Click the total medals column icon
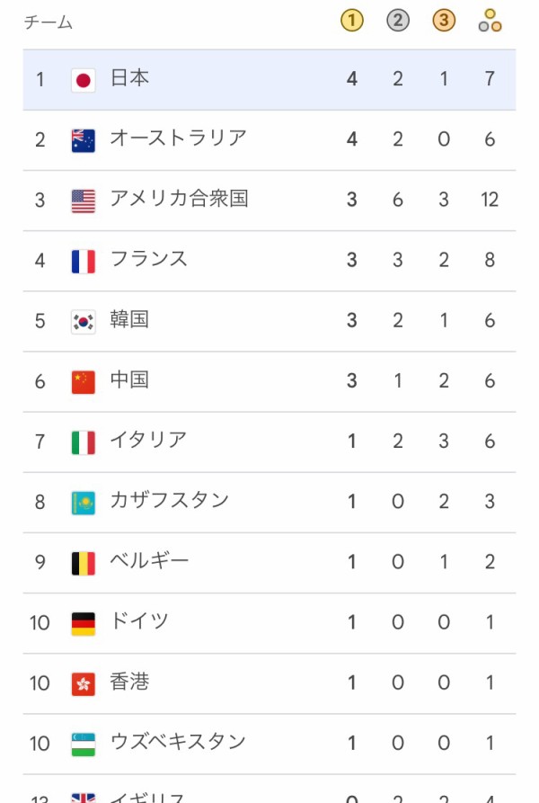This screenshot has height=803, width=539. click(x=490, y=21)
